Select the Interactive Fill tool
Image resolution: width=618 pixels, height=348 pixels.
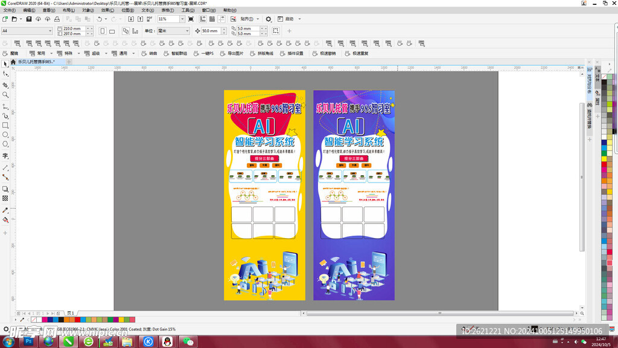(5, 220)
